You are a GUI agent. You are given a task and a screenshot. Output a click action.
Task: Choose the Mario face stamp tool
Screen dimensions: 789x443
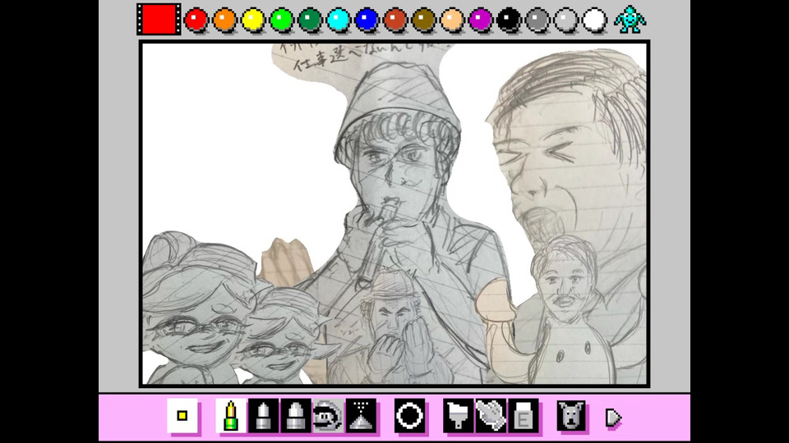click(x=328, y=416)
